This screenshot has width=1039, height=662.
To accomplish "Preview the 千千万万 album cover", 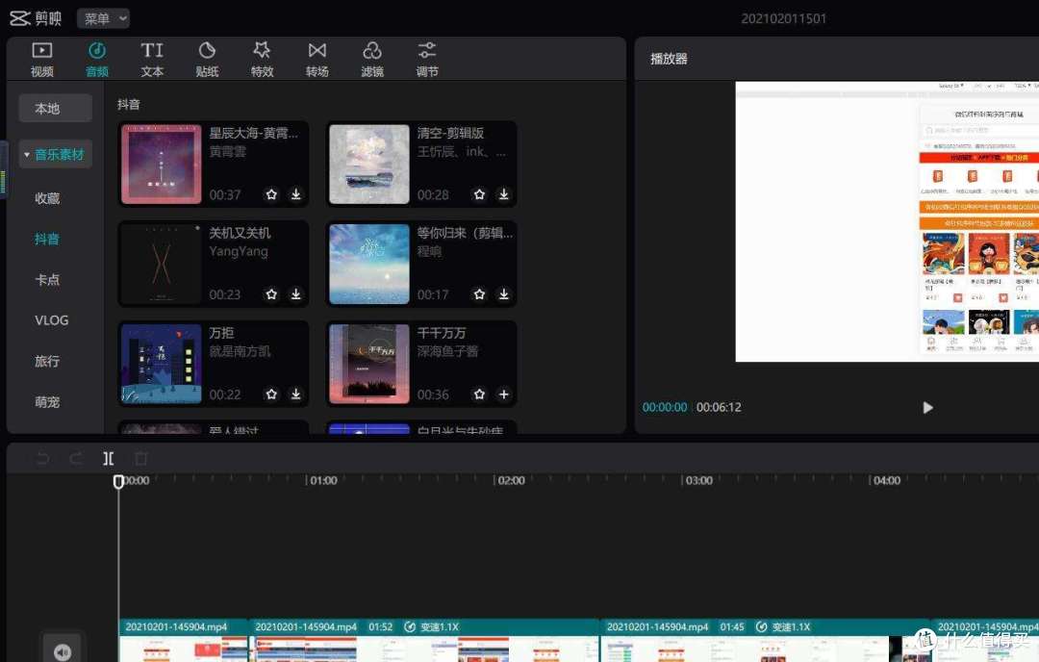I will pos(369,363).
